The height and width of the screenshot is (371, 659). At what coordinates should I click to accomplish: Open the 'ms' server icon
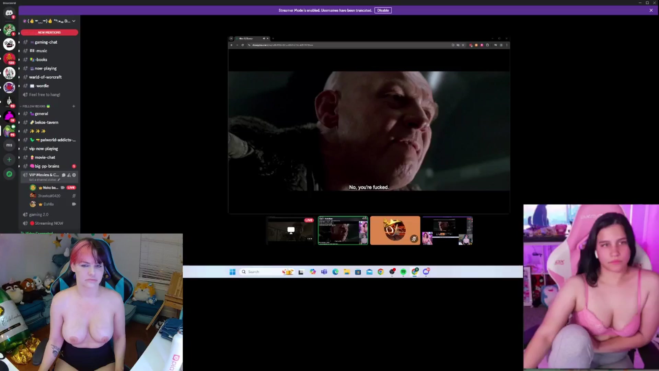[9, 145]
